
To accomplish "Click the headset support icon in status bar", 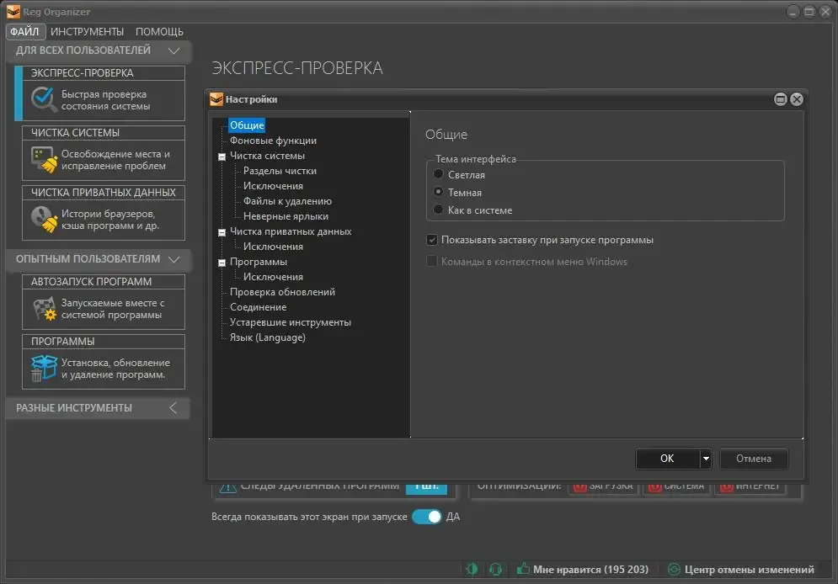I will click(x=495, y=570).
